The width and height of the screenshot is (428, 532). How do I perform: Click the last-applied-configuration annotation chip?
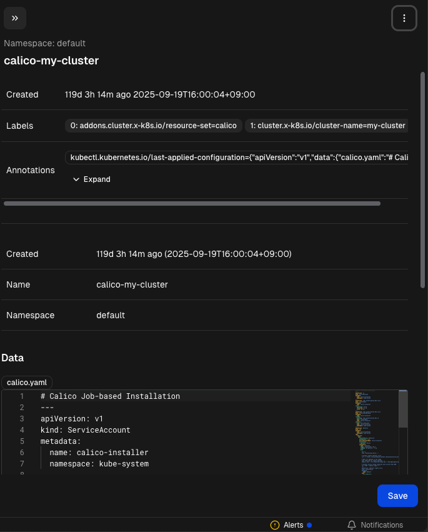coord(237,158)
